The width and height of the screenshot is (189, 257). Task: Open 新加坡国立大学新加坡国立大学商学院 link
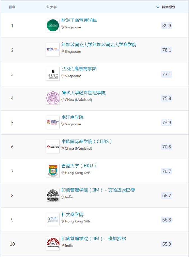click(99, 45)
